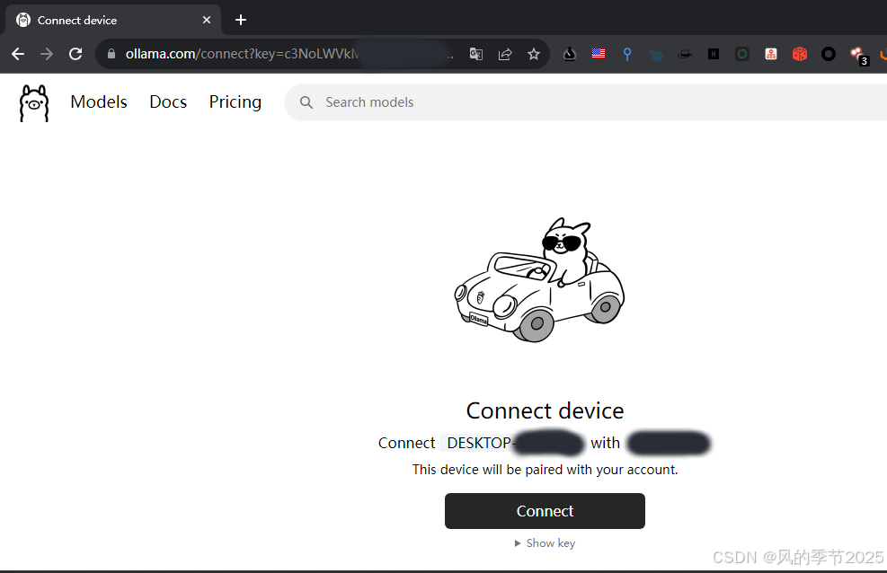Click the magnifier icon in search bar
887x573 pixels.
(306, 102)
